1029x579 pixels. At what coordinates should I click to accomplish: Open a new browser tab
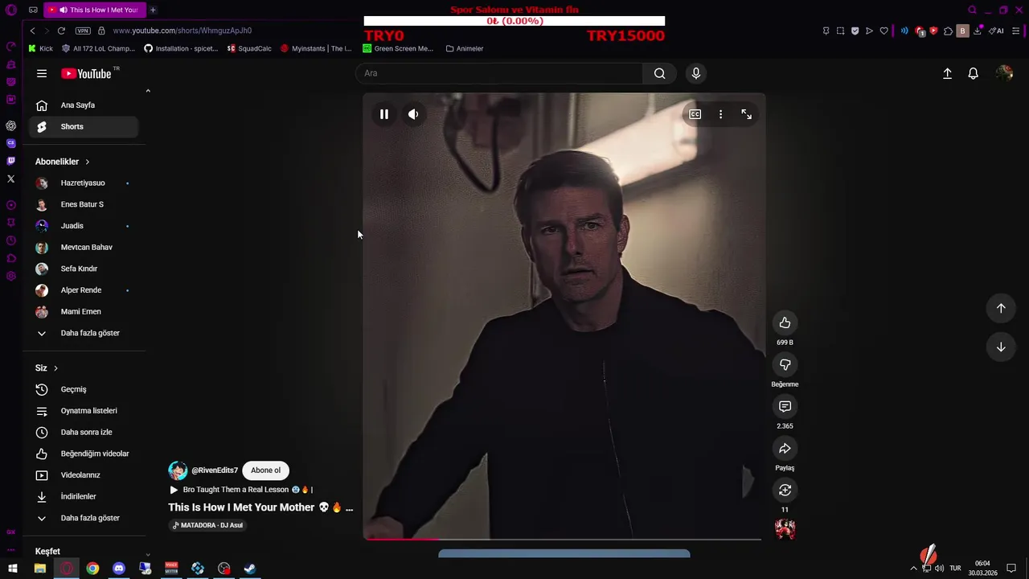pyautogui.click(x=153, y=10)
